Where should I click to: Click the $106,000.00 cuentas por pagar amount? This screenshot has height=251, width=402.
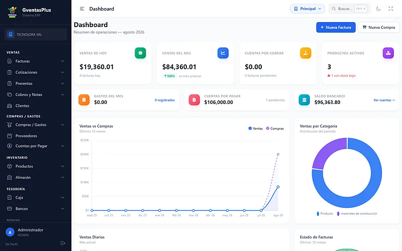[219, 102]
